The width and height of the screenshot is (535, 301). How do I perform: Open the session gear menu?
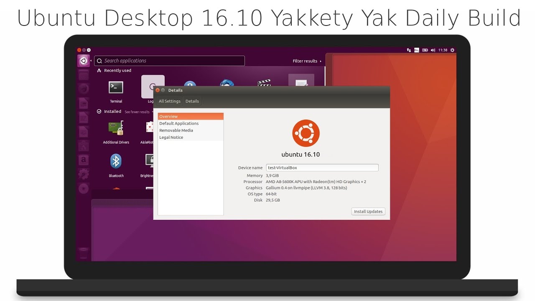click(x=452, y=50)
